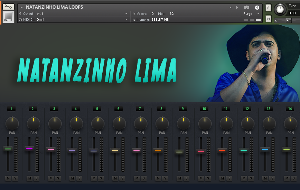Screen dimensions: 300x190
Task: Click channel 14 PAN knob
Action: (x=291, y=123)
